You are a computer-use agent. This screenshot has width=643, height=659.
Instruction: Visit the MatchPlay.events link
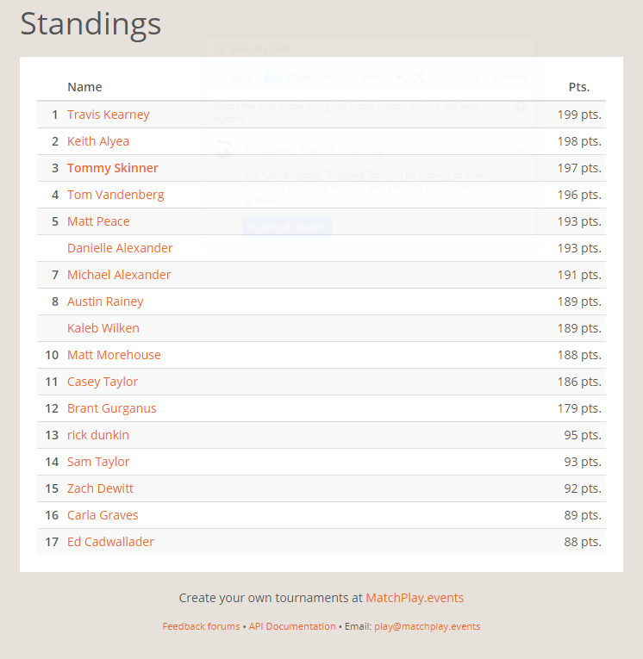tap(415, 598)
